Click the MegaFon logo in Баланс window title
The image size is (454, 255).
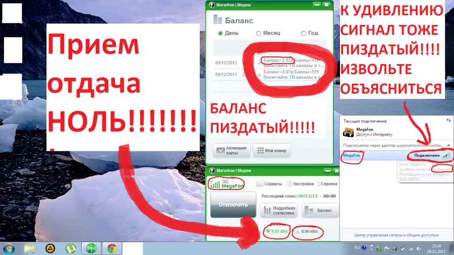click(x=212, y=5)
